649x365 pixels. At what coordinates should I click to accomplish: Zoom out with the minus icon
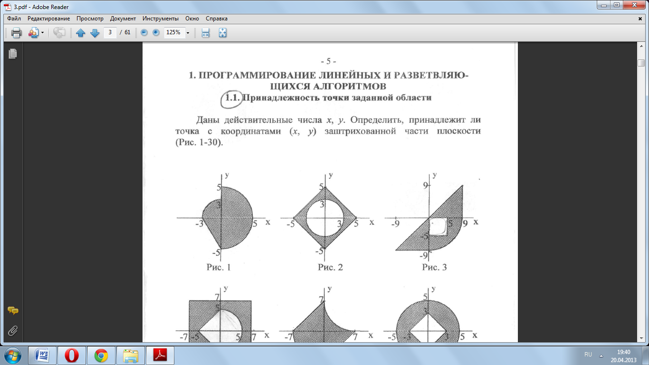tap(144, 32)
